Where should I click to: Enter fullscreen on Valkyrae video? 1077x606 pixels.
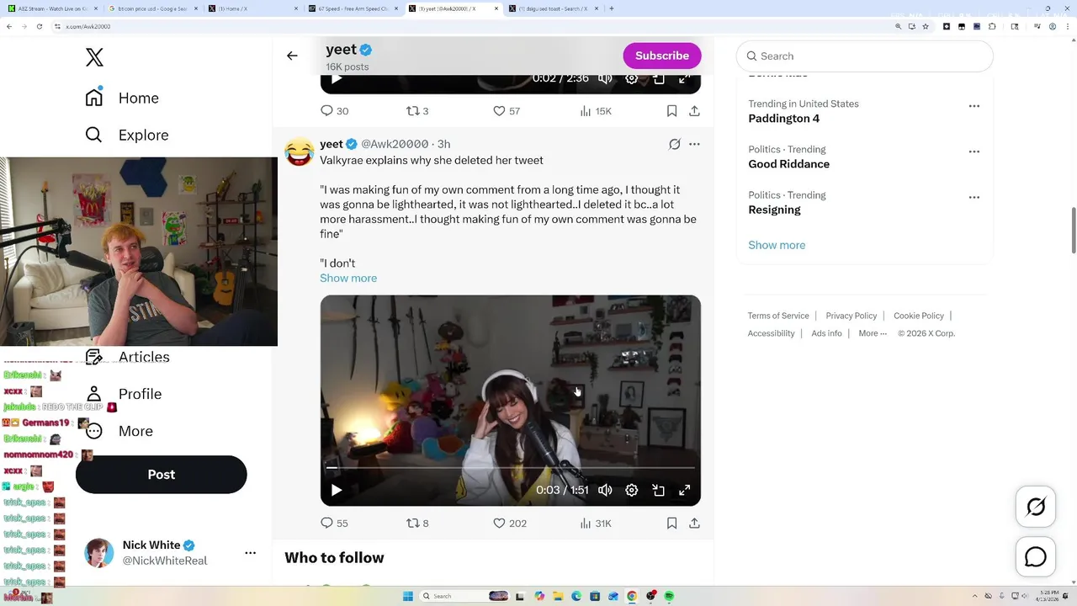(x=685, y=490)
